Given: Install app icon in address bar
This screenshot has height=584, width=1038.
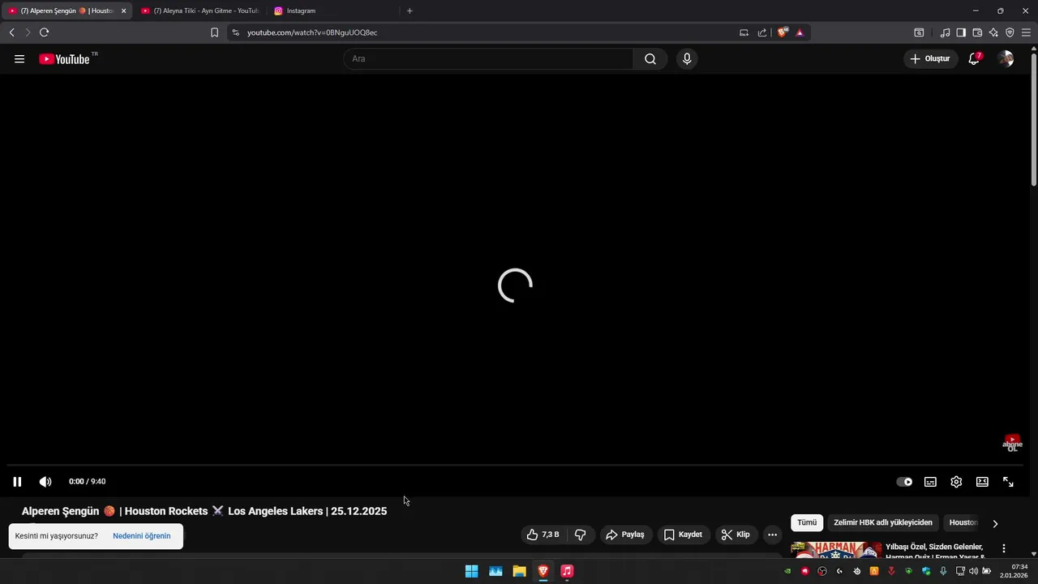Looking at the screenshot, I should point(744,32).
